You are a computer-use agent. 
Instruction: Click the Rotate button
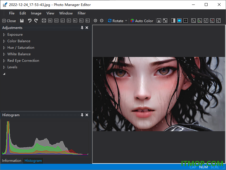[x=116, y=21]
